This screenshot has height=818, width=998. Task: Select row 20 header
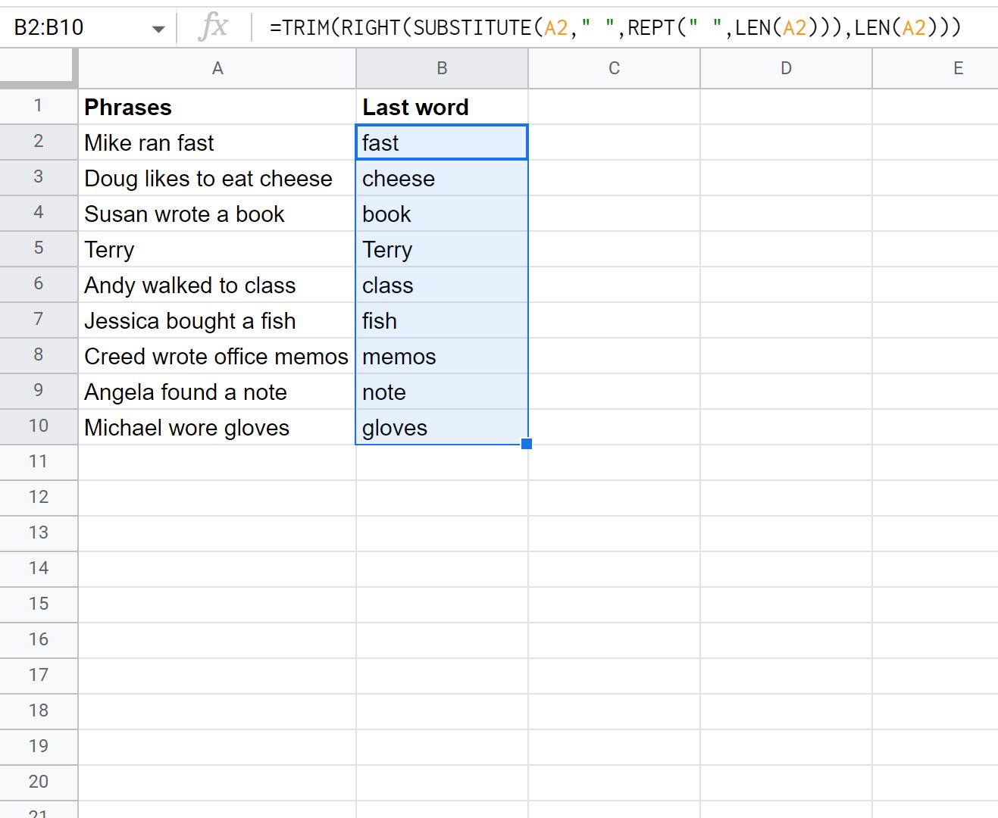pos(39,782)
